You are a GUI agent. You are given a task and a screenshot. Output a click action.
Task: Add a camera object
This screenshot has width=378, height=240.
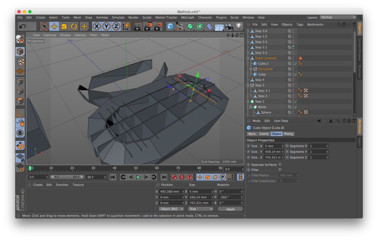[229, 26]
